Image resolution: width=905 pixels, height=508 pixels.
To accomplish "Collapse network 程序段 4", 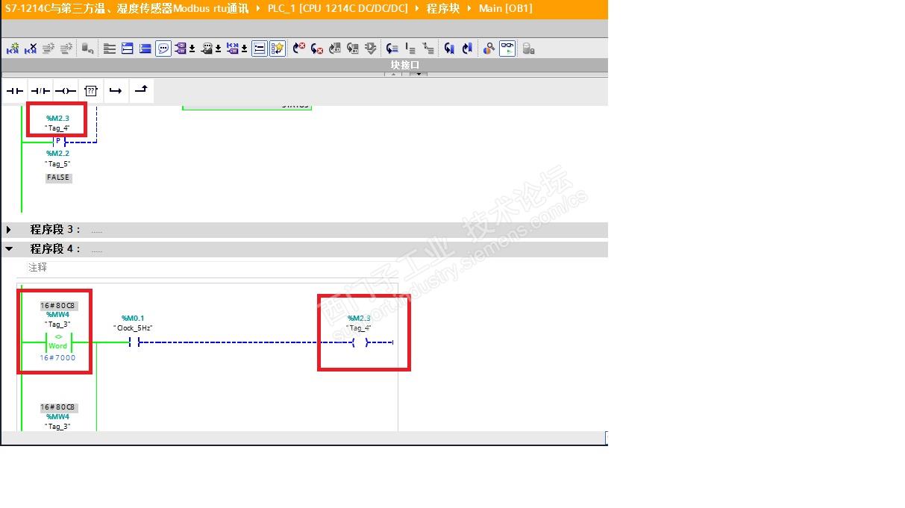I will 9,249.
